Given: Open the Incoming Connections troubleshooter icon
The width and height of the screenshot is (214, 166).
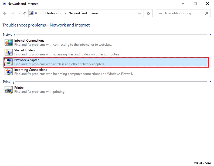Looking at the screenshot, I should coord(9,72).
